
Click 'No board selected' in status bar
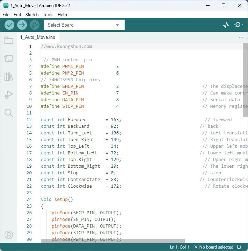point(214,247)
